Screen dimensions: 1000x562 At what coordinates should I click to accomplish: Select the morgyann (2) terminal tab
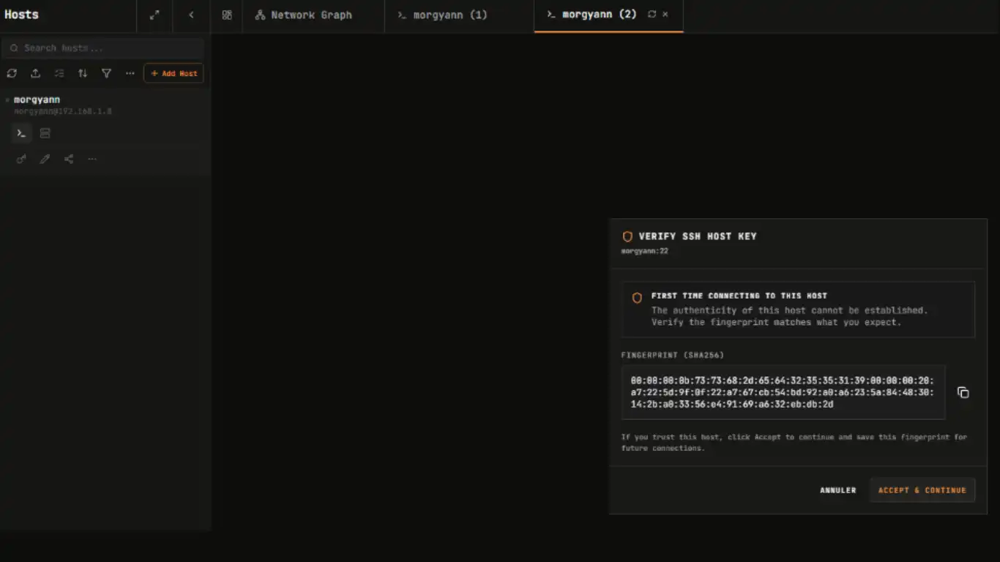(x=592, y=15)
